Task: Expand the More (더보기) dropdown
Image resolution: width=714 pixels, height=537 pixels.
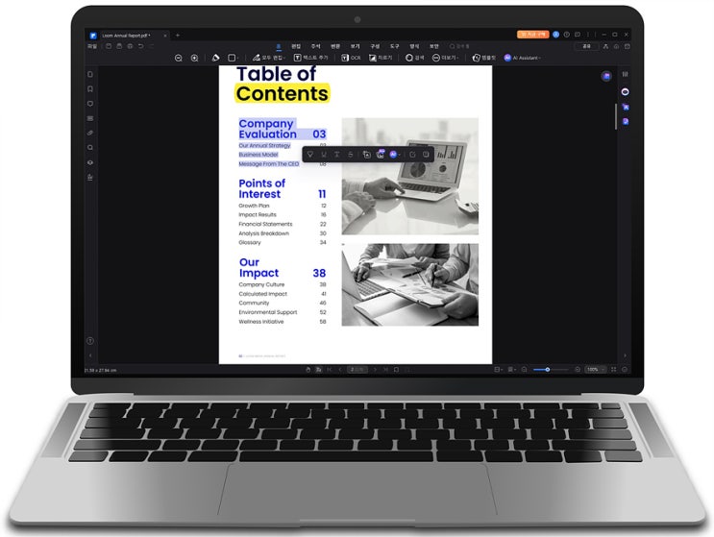Action: [x=445, y=58]
